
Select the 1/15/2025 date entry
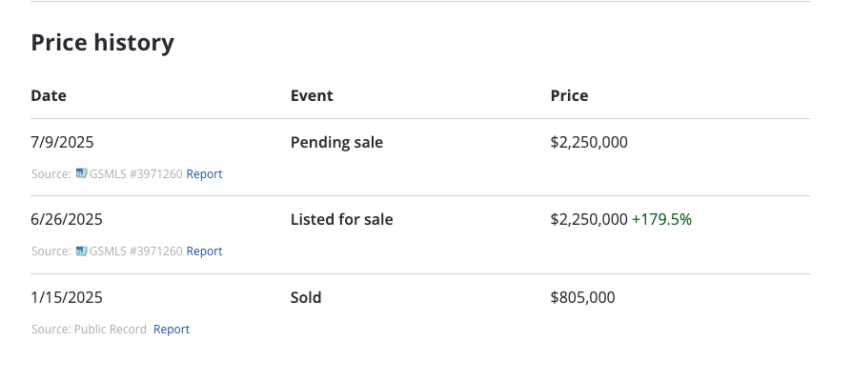tap(67, 297)
